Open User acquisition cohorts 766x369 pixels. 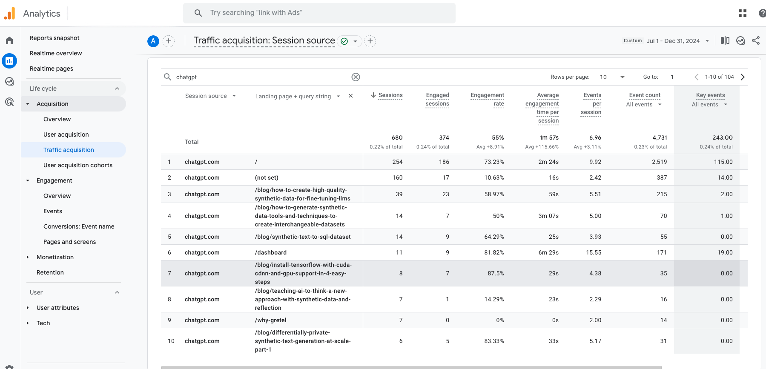point(78,165)
